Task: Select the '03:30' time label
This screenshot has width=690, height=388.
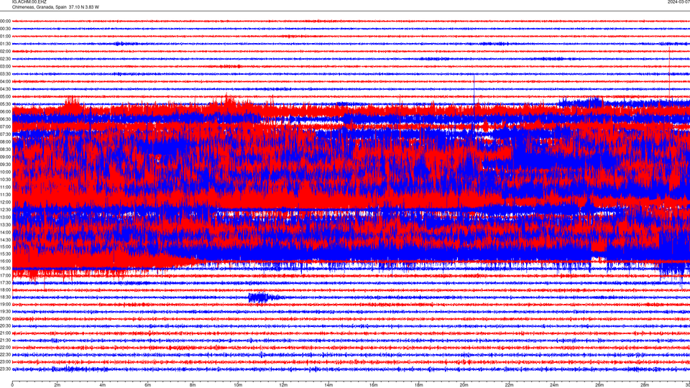Action: (6, 74)
